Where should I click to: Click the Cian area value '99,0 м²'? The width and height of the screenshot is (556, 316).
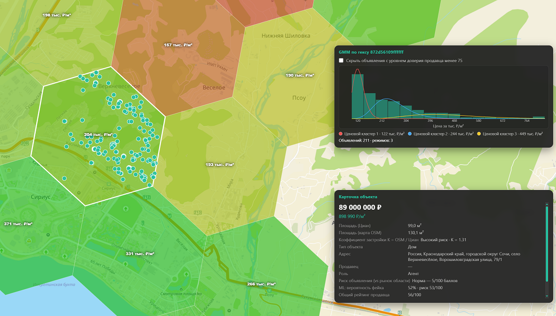(x=414, y=226)
